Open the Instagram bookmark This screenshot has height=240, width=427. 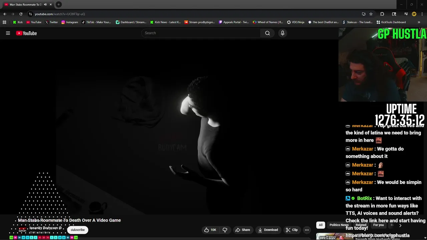click(x=70, y=22)
